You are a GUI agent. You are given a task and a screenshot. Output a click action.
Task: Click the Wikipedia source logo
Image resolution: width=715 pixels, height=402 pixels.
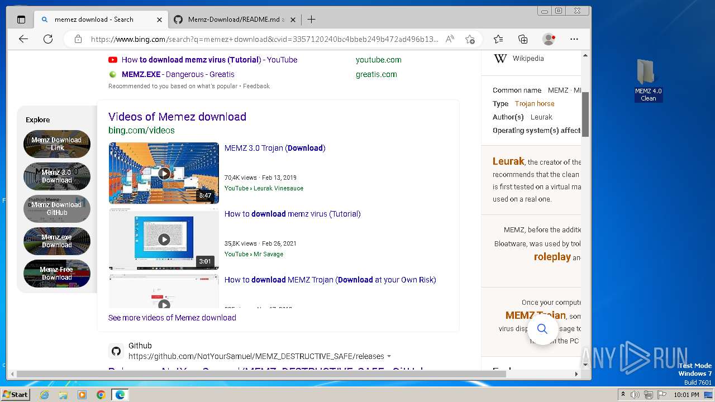pyautogui.click(x=500, y=58)
